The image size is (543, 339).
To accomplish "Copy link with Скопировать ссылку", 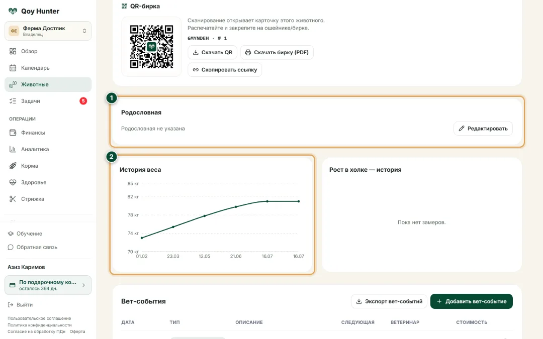I will (225, 69).
